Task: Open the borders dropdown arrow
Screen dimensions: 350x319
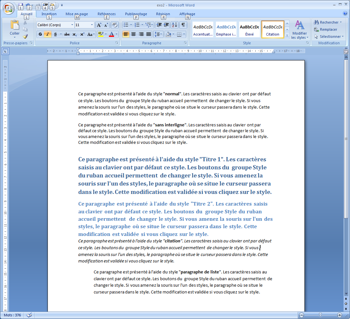Action: [x=184, y=34]
